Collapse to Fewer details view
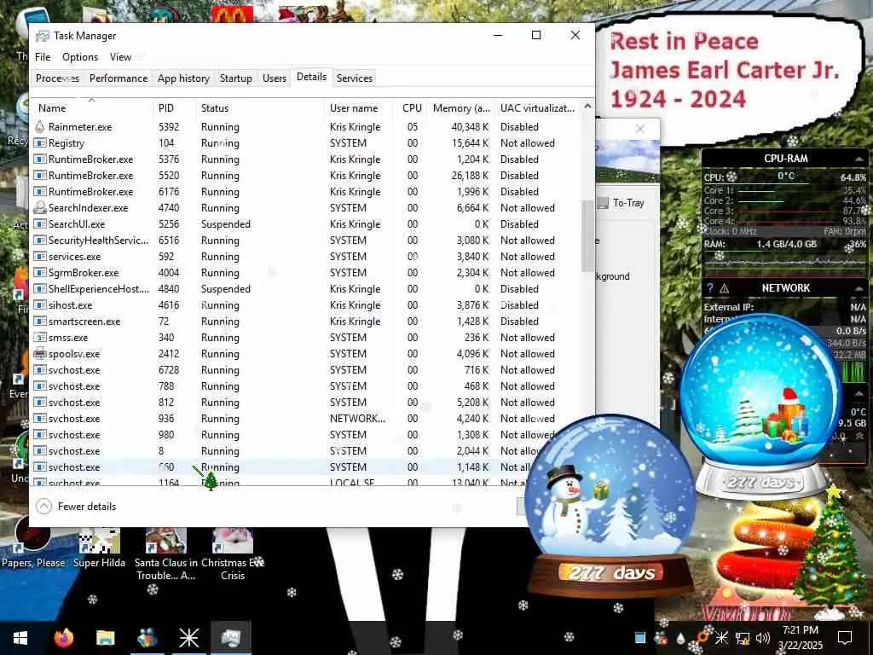 pos(76,507)
